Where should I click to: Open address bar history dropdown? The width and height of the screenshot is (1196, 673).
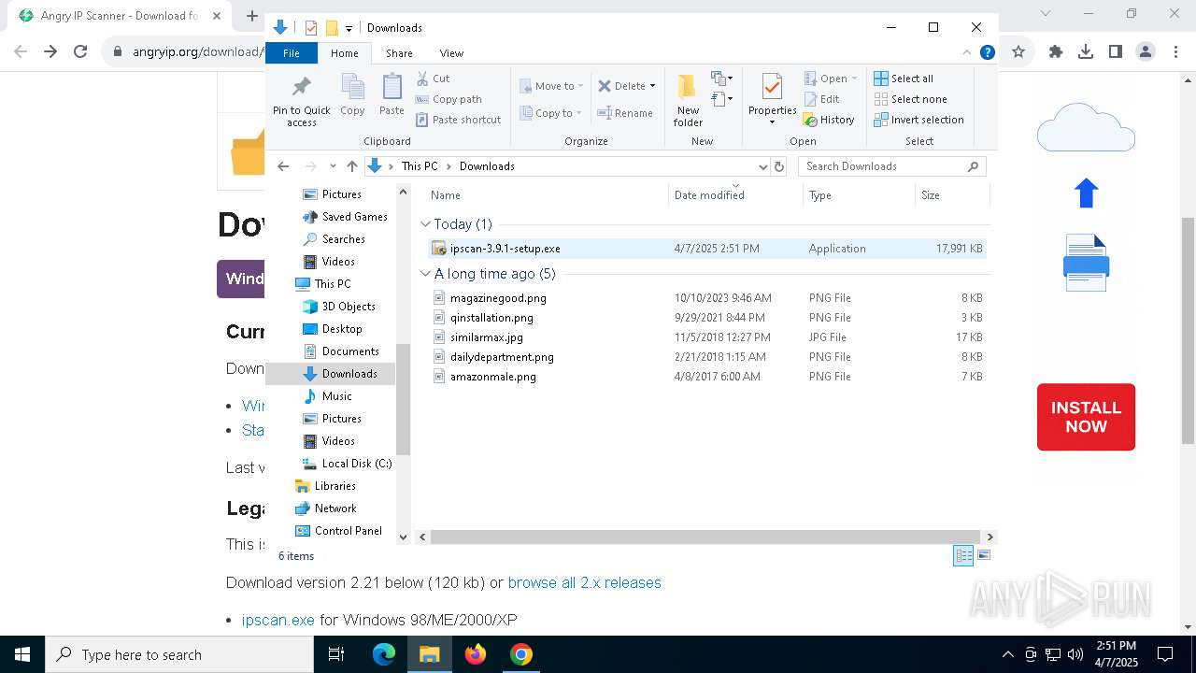tap(762, 166)
